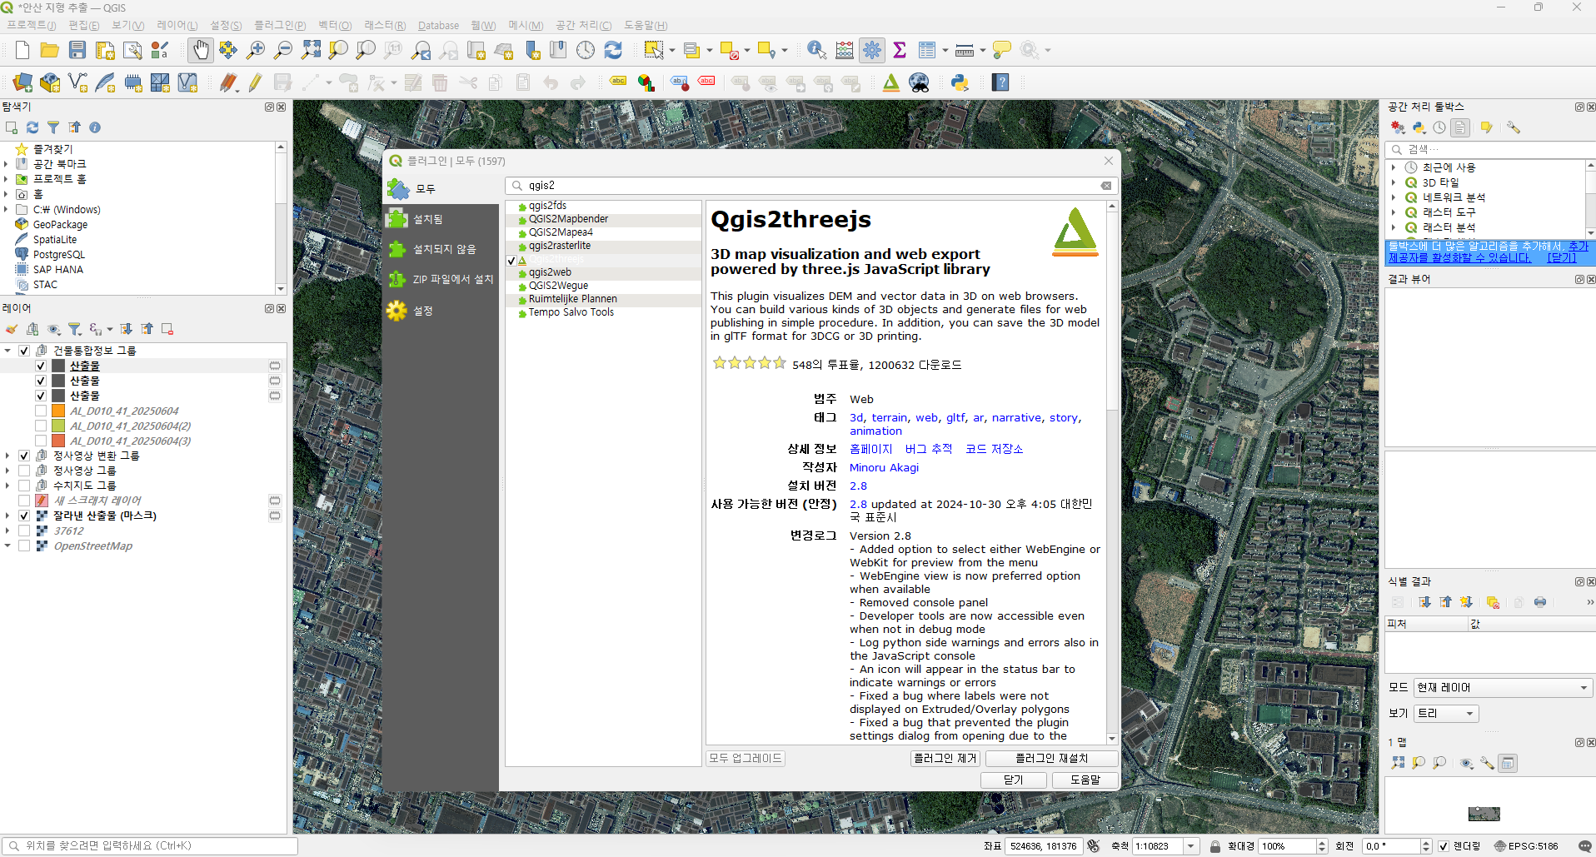Toggle visibility of 건물통합정보 그룹
The image size is (1596, 857).
24,351
